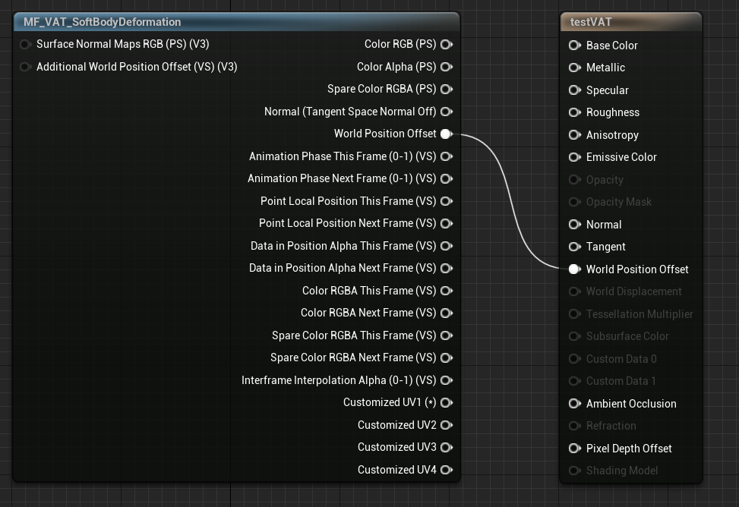Screen dimensions: 739x507
Task: Select the Metallic input pin on testVAT
Action: tap(574, 68)
